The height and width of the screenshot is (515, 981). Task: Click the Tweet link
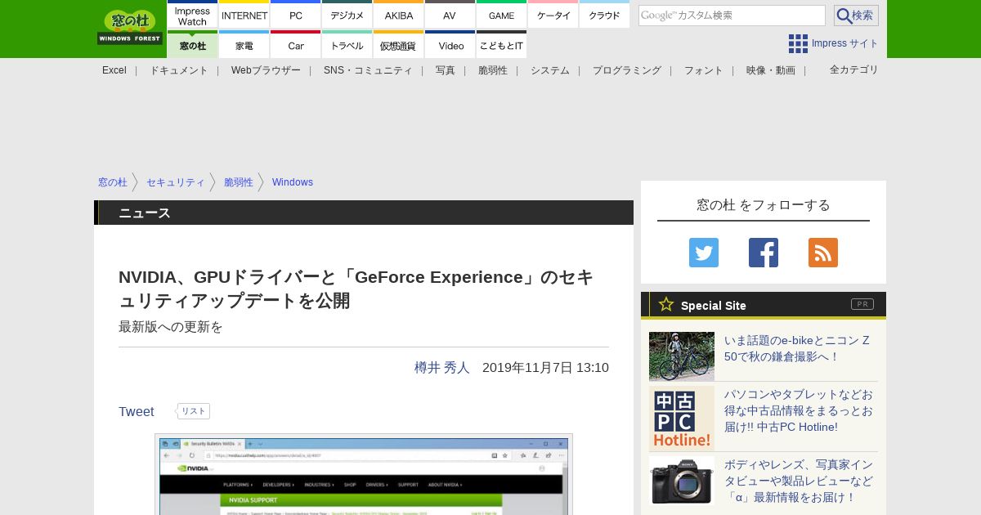[136, 412]
